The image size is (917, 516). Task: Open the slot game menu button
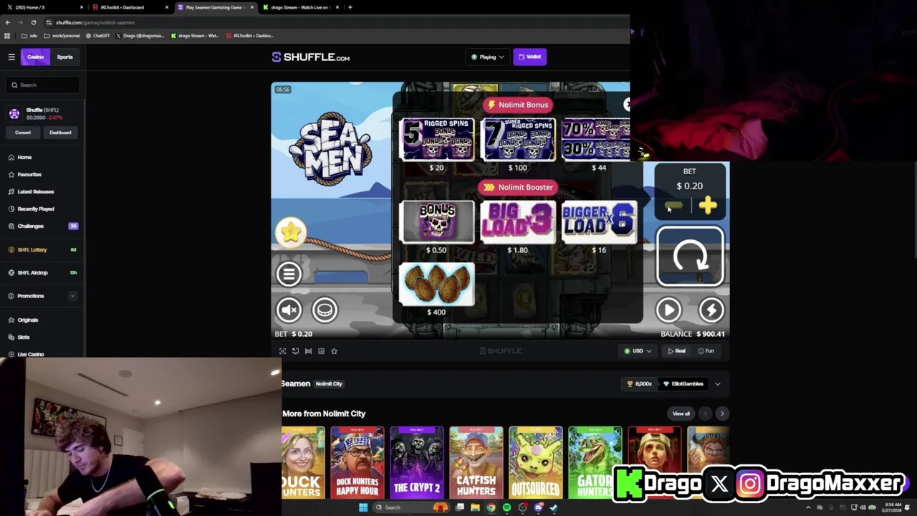[289, 273]
